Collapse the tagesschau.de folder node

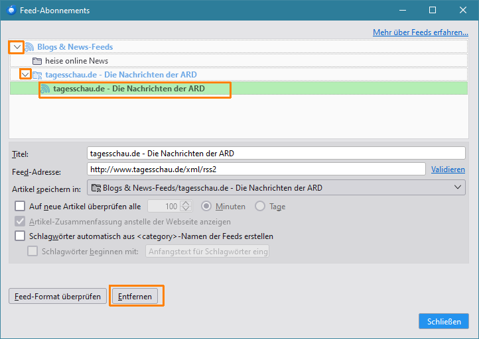(25, 75)
